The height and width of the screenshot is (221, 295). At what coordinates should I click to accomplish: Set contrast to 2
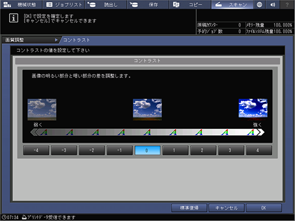tap(203, 150)
